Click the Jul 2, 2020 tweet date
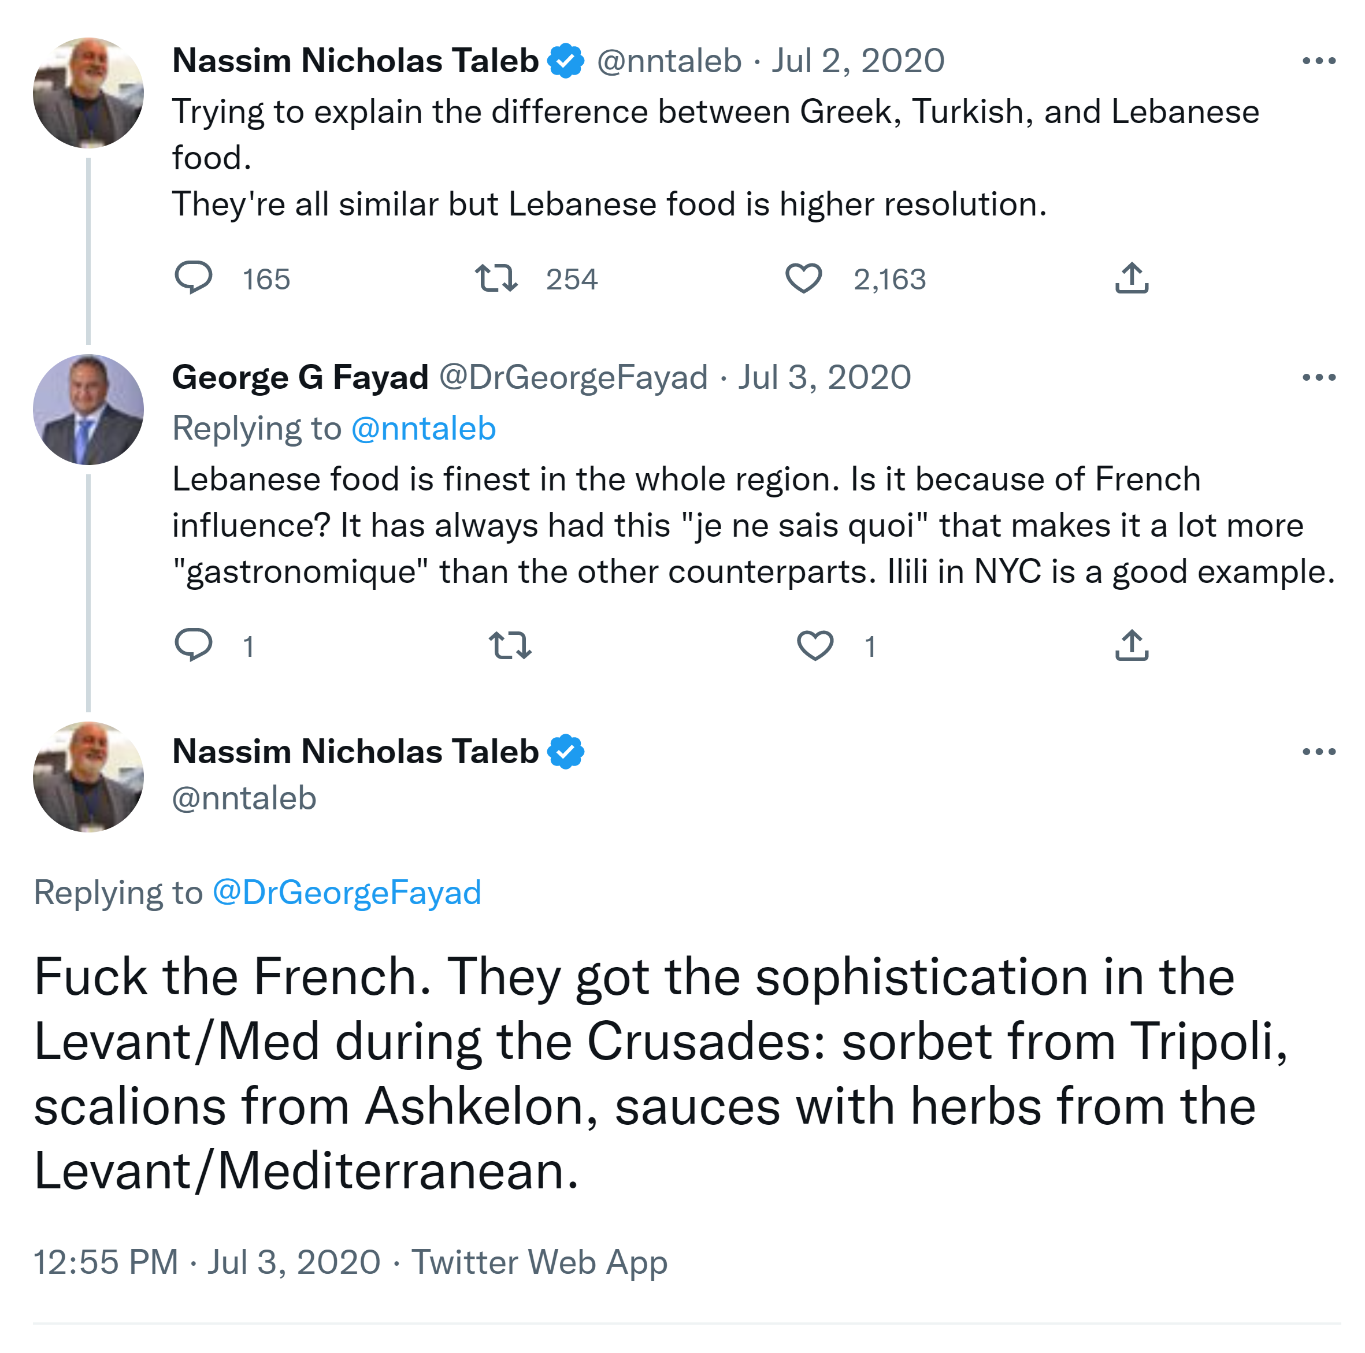The width and height of the screenshot is (1365, 1353). (857, 61)
